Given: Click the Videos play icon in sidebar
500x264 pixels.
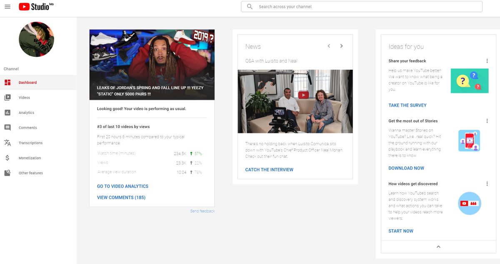Looking at the screenshot, I should pyautogui.click(x=7, y=98).
